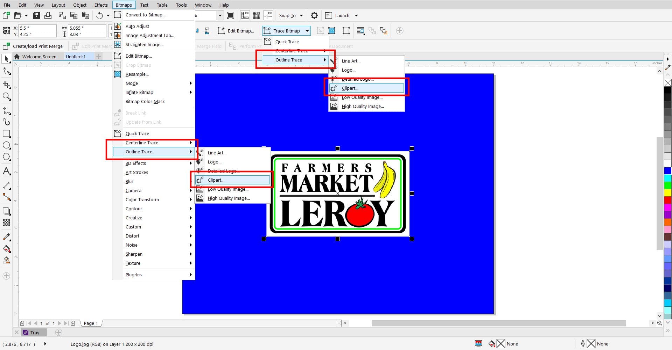Click Create/load Print Merge
The width and height of the screenshot is (672, 350).
[37, 46]
